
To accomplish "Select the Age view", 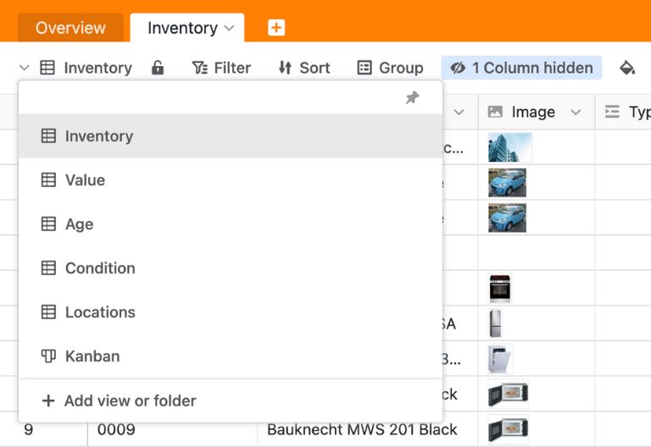I will (x=79, y=224).
